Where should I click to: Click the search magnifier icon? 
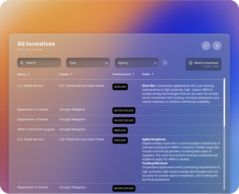[22, 63]
